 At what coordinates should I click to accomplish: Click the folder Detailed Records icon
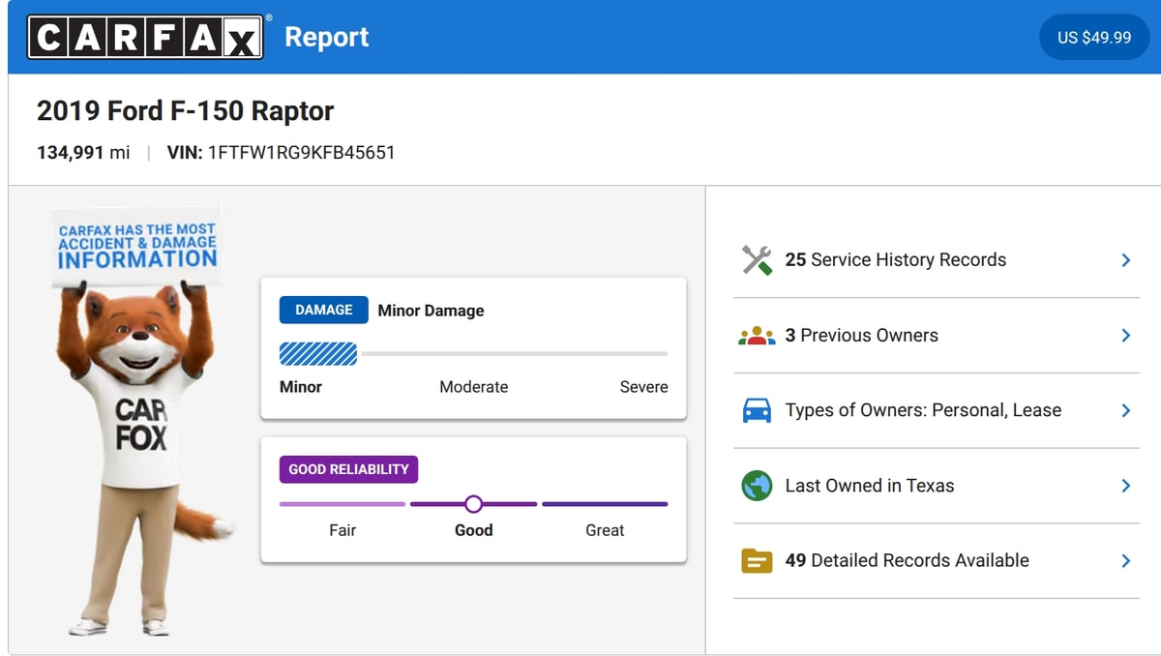click(757, 560)
